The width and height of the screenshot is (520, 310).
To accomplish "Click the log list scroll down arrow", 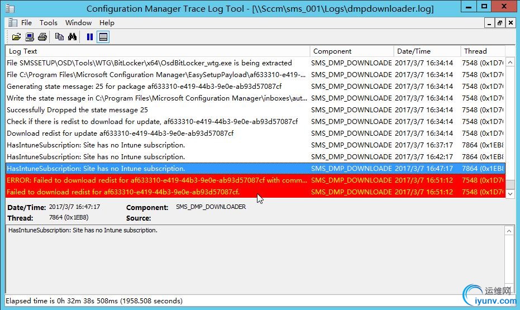I will coord(510,194).
